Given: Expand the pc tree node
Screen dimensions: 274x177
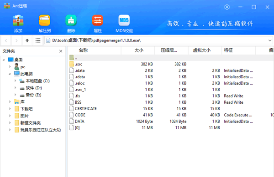Looking at the screenshot, I should coord(10,66).
